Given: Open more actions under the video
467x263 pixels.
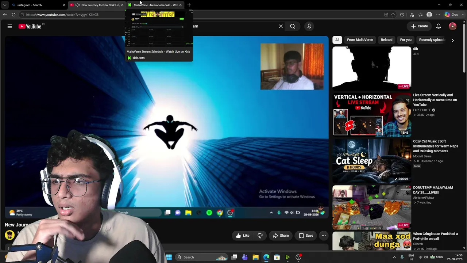Looking at the screenshot, I should coord(324,236).
